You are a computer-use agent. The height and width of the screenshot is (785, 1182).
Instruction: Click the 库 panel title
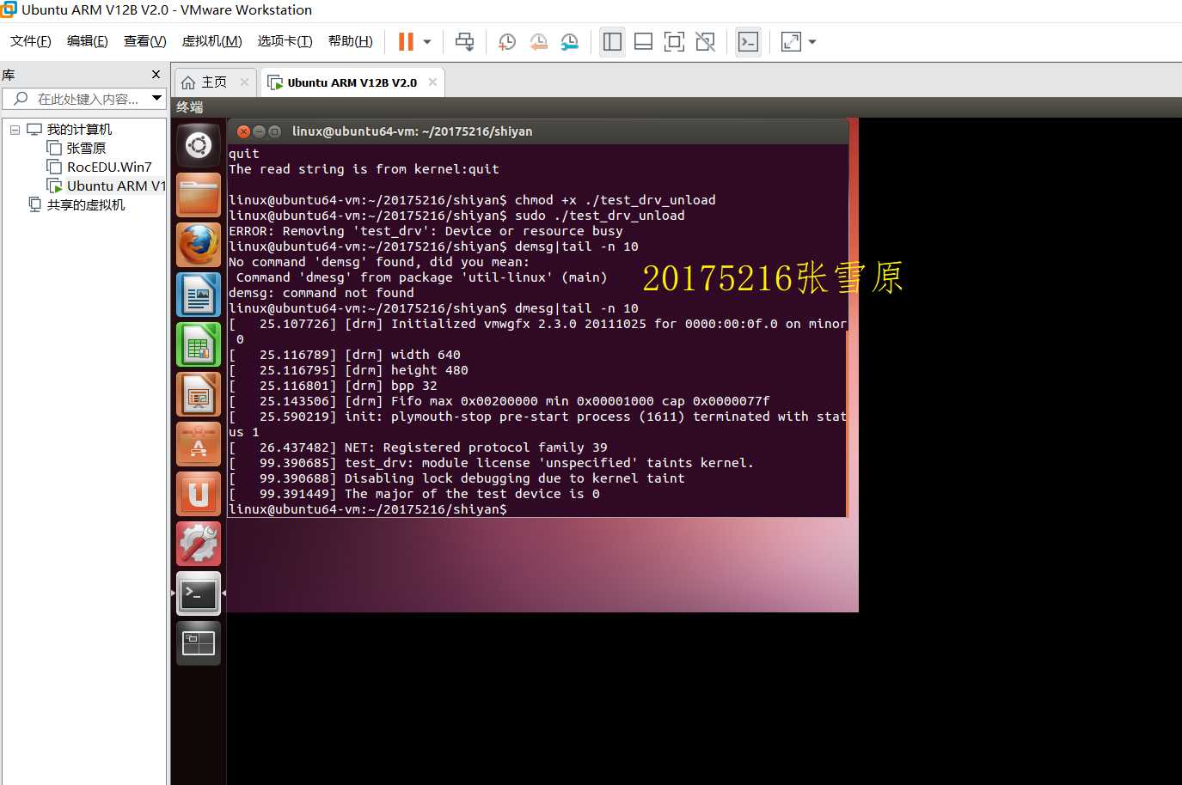9,76
